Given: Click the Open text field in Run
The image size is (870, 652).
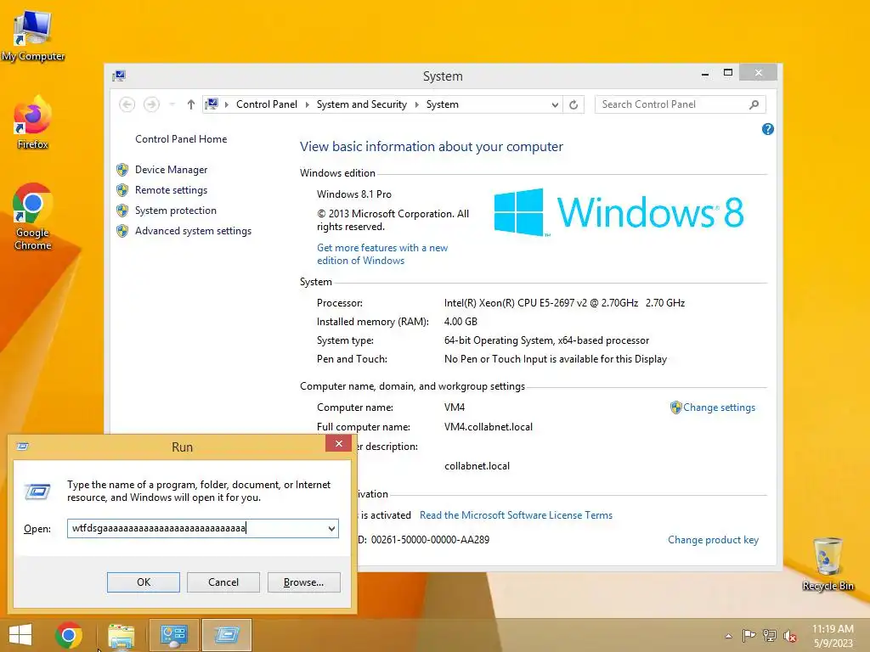Looking at the screenshot, I should point(197,528).
